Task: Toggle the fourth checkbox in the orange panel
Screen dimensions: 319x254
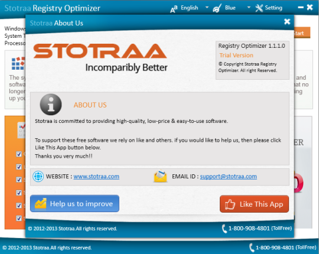Action: [19, 193]
